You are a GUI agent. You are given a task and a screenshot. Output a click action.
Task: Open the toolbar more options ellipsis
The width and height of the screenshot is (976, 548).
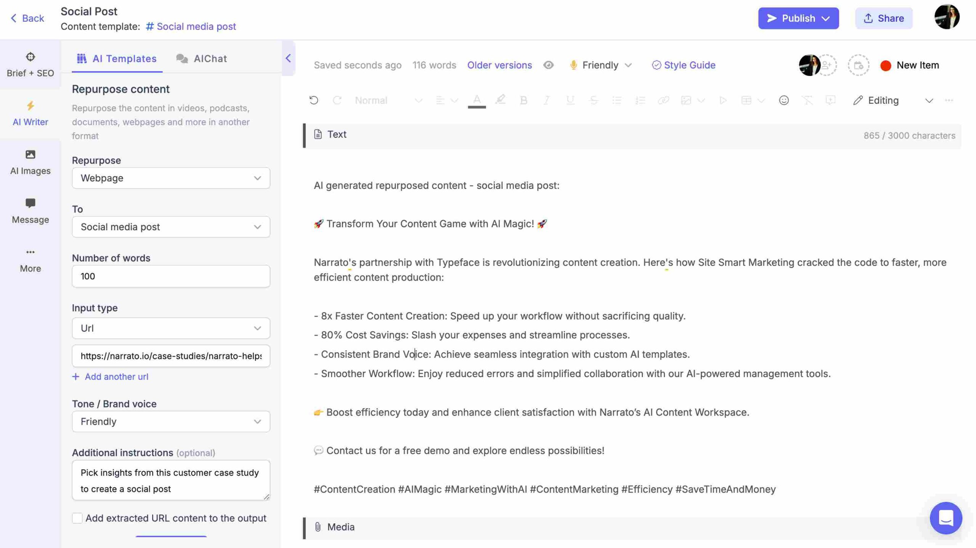949,100
